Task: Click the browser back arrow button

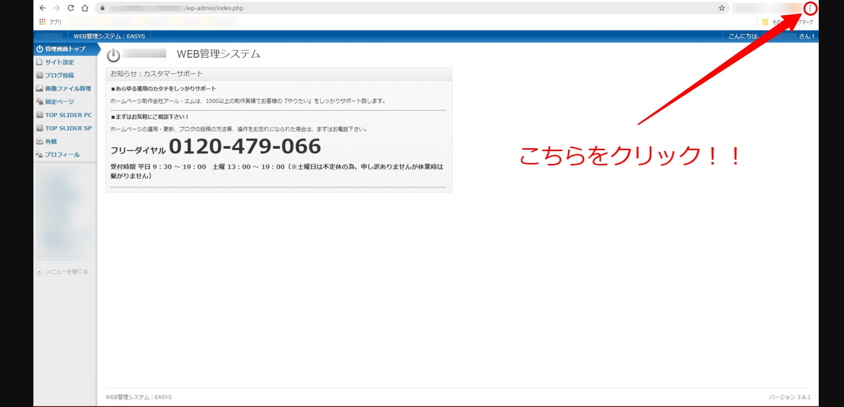Action: pyautogui.click(x=42, y=8)
